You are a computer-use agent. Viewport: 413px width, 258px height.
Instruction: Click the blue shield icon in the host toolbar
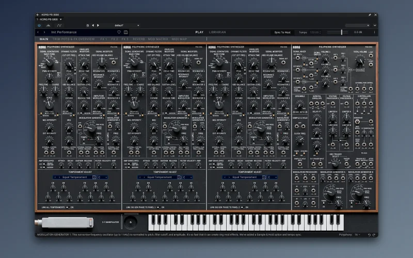pos(39,25)
